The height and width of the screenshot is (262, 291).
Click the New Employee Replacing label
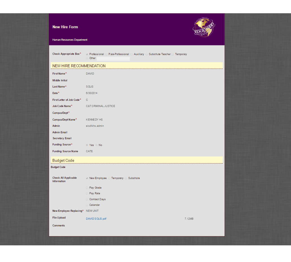[68, 211]
